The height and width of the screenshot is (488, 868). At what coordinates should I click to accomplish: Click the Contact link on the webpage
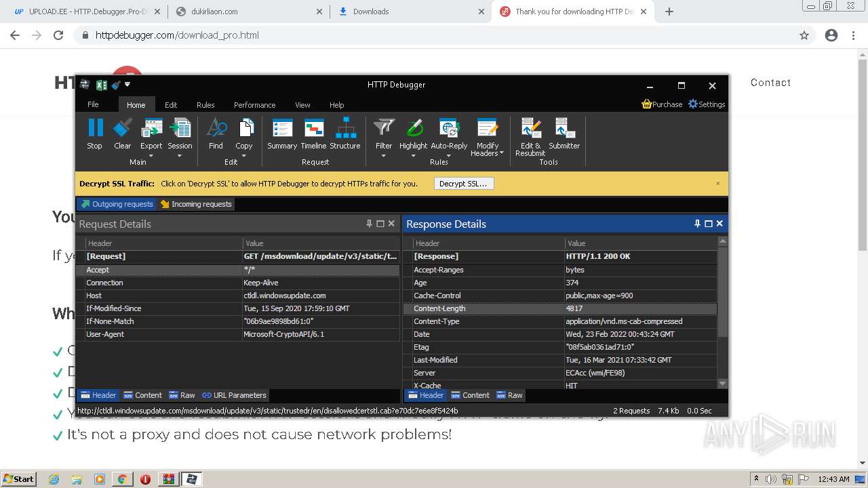pyautogui.click(x=770, y=83)
